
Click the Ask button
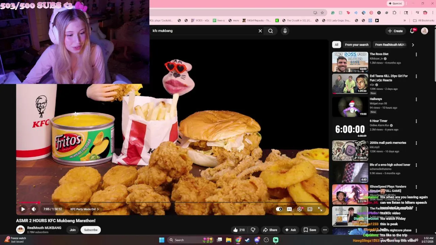(290, 230)
